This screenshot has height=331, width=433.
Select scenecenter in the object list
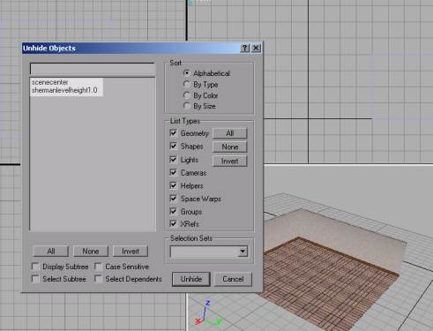49,82
